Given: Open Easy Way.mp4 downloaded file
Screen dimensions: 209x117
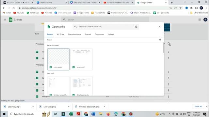Looking at the screenshot, I should tap(14, 107).
